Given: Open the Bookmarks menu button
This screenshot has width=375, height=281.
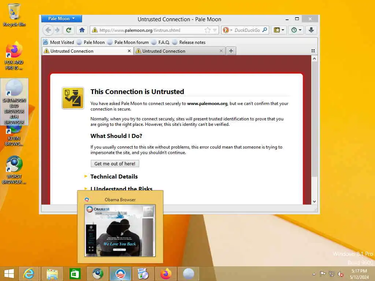Looking at the screenshot, I should (x=279, y=30).
